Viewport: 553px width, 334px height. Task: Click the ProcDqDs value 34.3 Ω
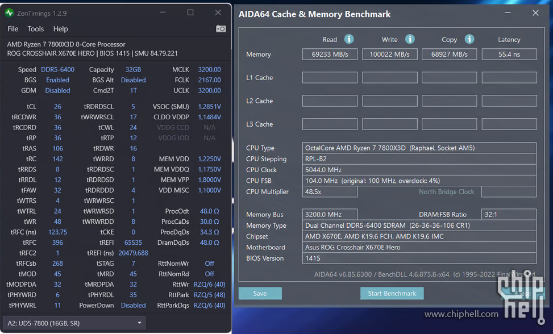(210, 232)
